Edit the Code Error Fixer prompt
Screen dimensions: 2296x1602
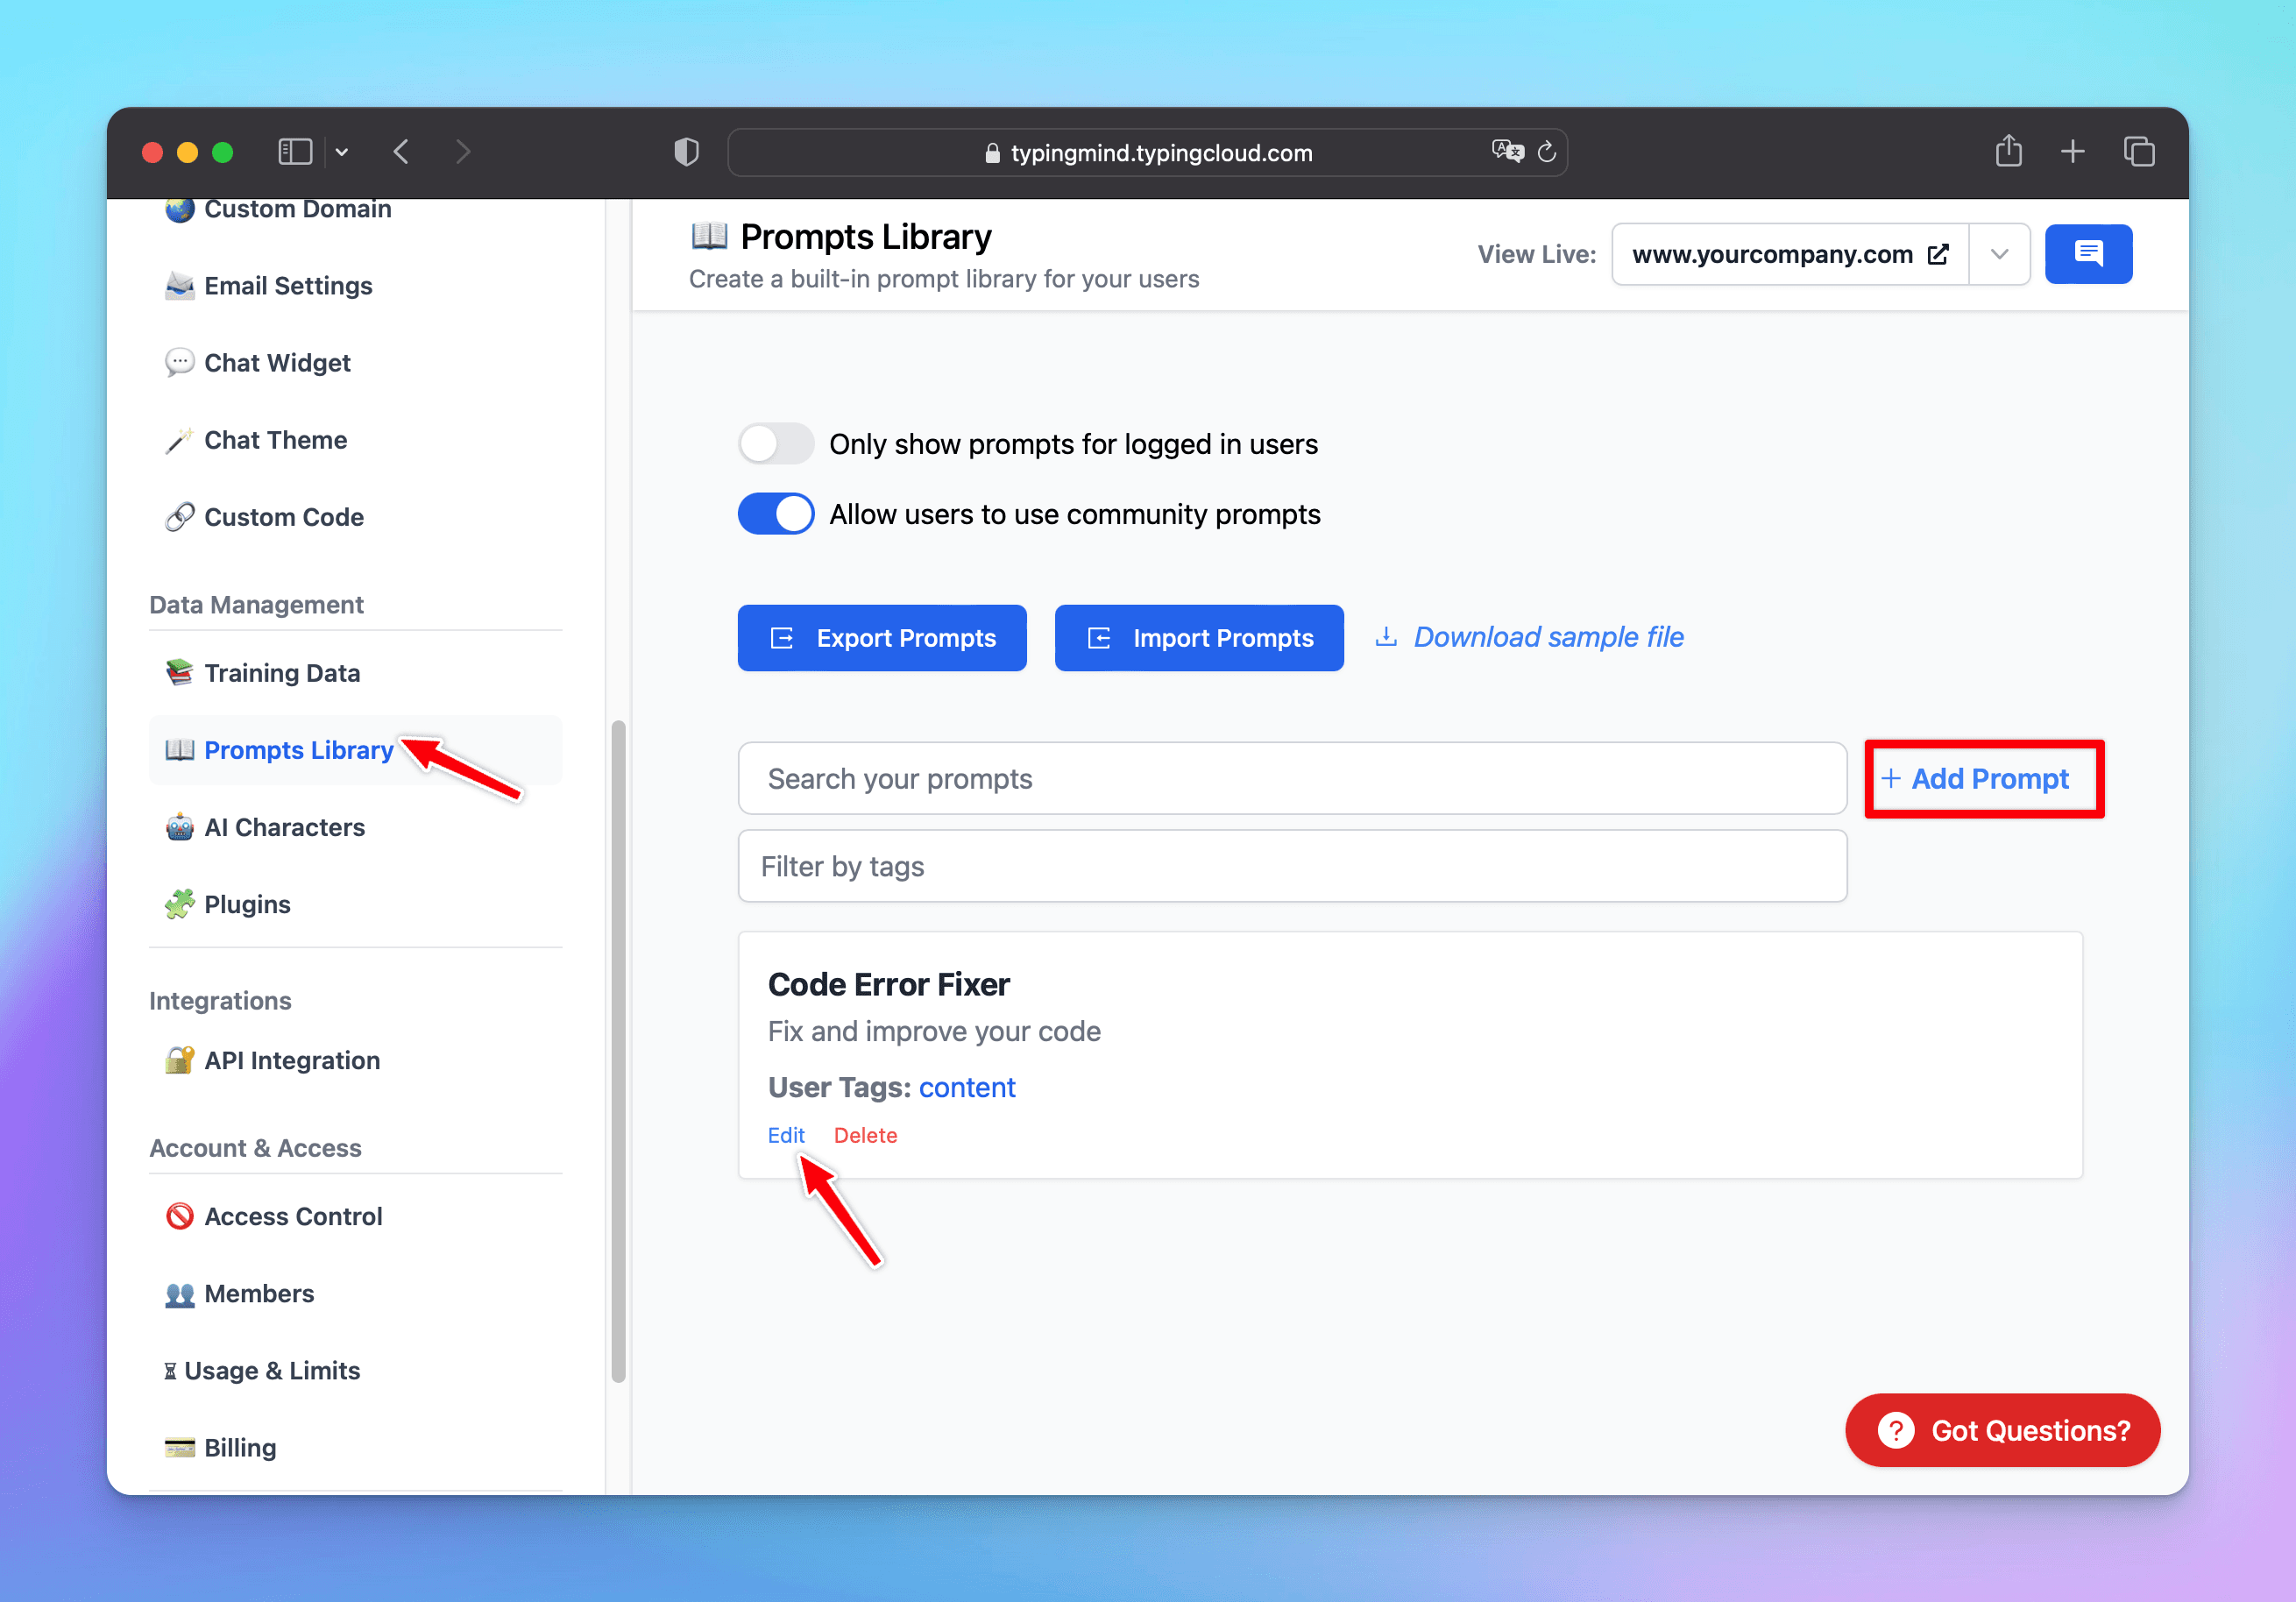[x=786, y=1135]
